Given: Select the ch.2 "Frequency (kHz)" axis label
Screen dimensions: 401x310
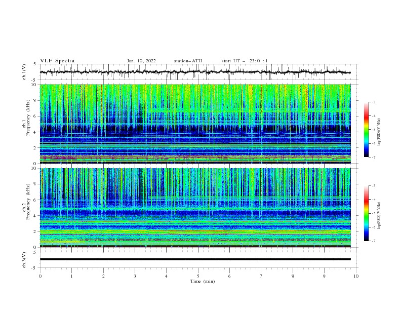Looking at the screenshot, I should point(28,202).
